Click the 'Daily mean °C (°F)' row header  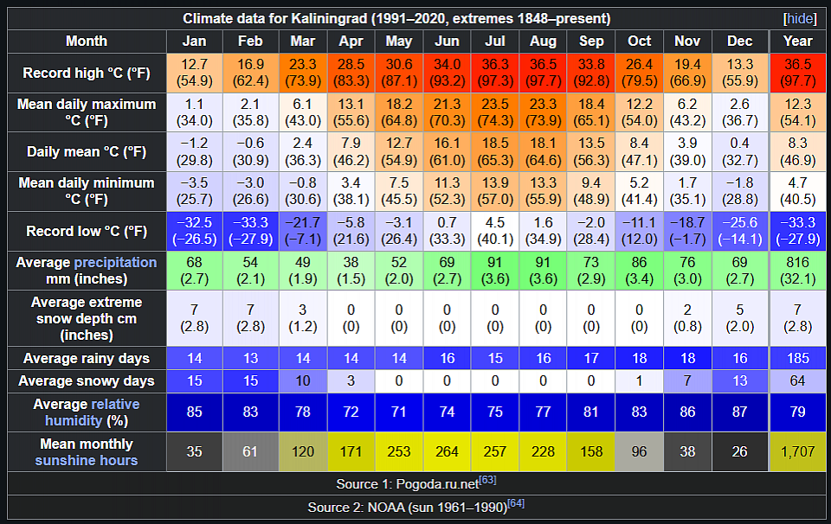click(x=87, y=152)
